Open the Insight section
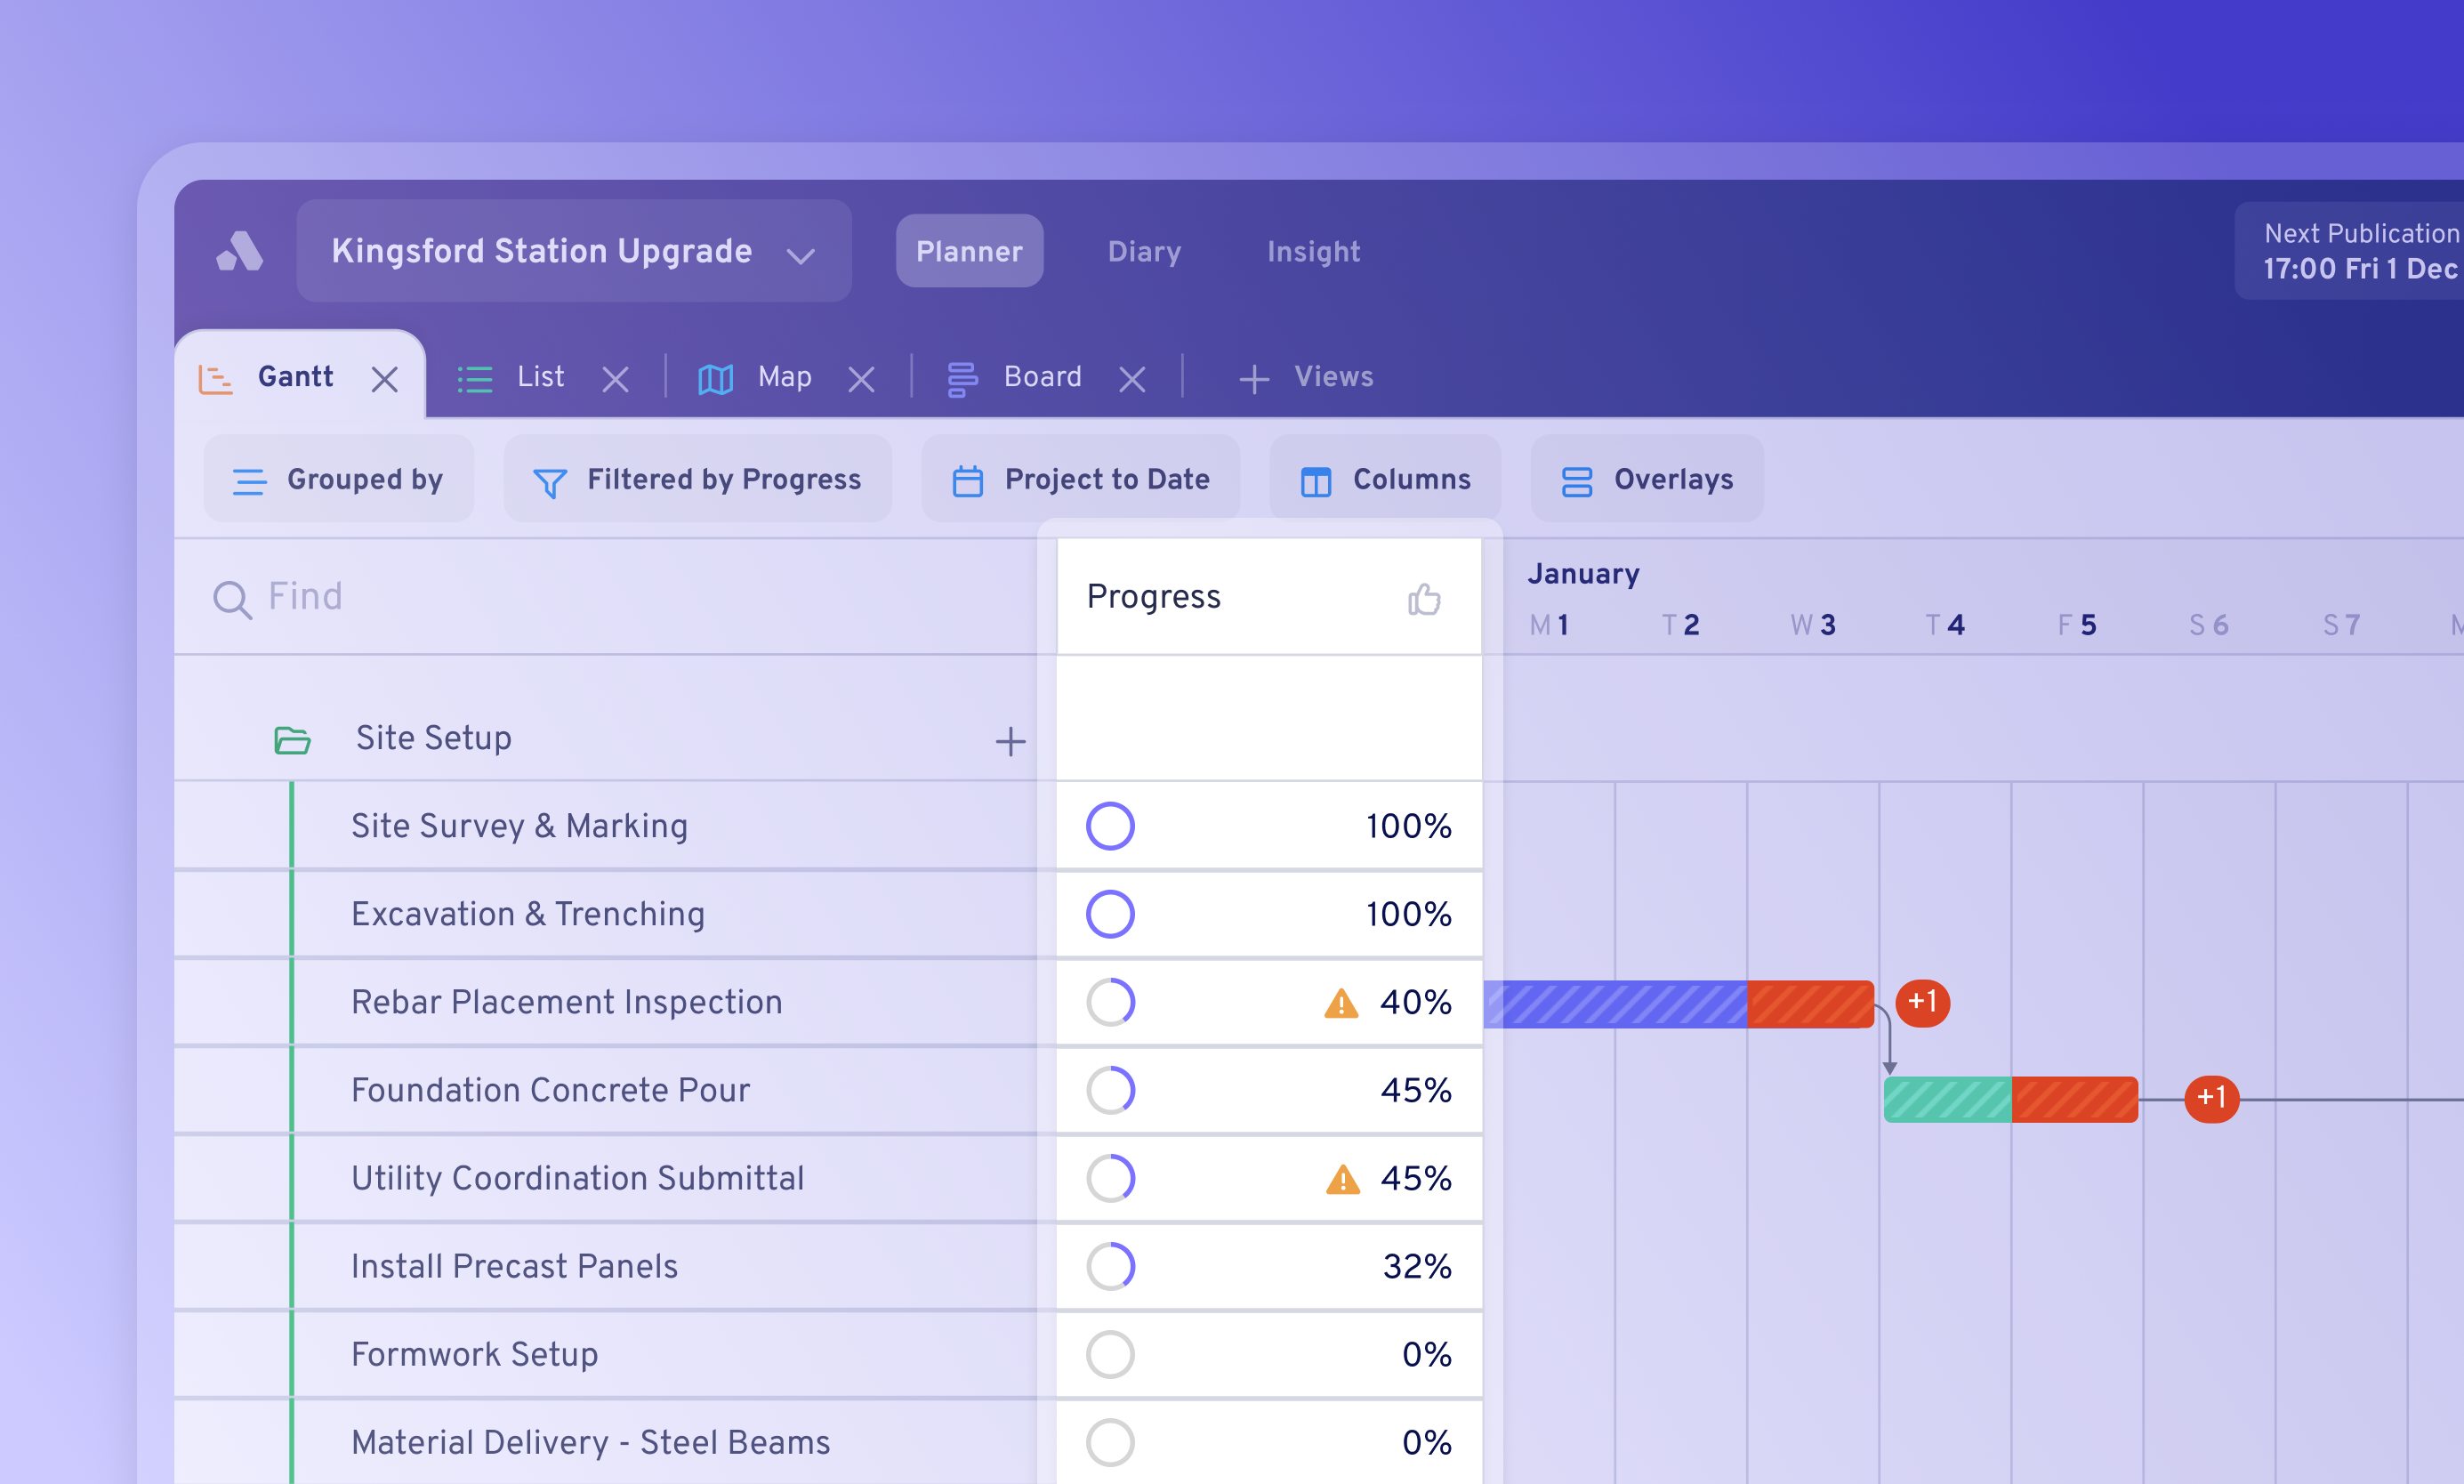 click(x=1314, y=251)
